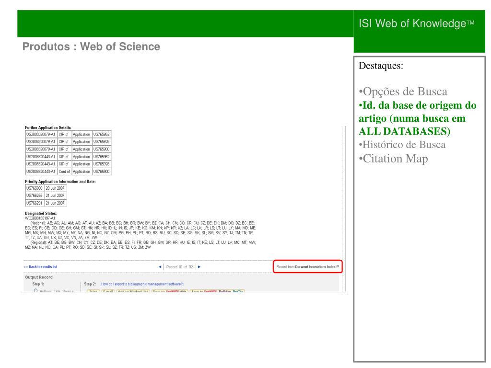491x368 pixels.
Task: Go to the previous record arrow
Action: tap(160, 267)
